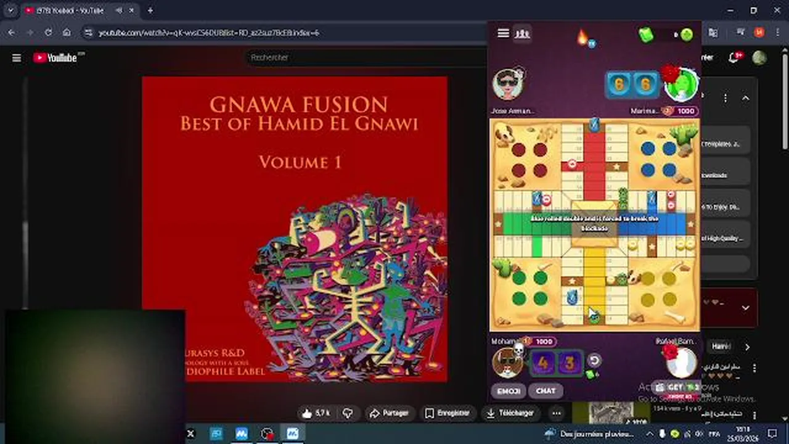The width and height of the screenshot is (789, 444).
Task: Open the EMOJI panel in game
Action: point(509,391)
